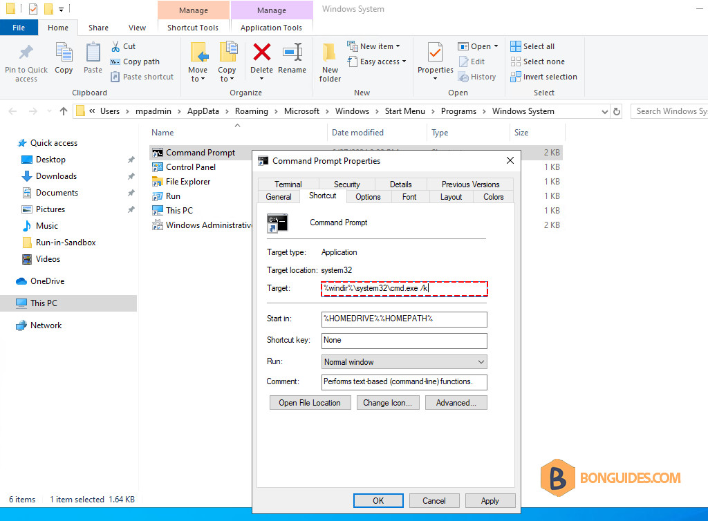708x521 pixels.
Task: Click the Shortcut key field
Action: (404, 341)
